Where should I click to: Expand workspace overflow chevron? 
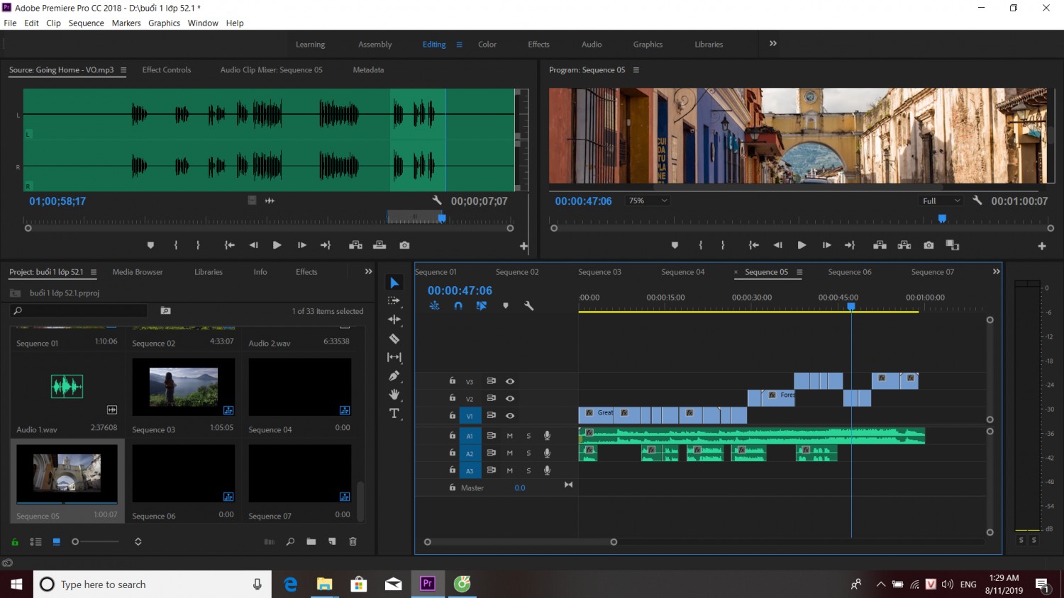(x=773, y=43)
